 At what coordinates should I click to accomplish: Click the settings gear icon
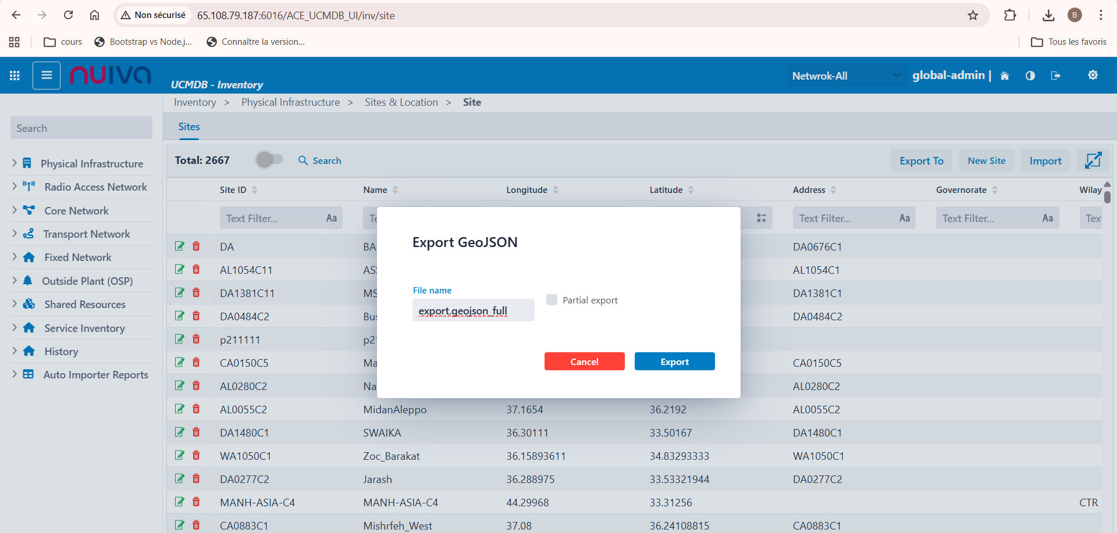1093,75
